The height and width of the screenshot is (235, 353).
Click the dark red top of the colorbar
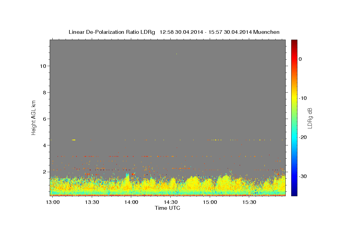(294, 41)
